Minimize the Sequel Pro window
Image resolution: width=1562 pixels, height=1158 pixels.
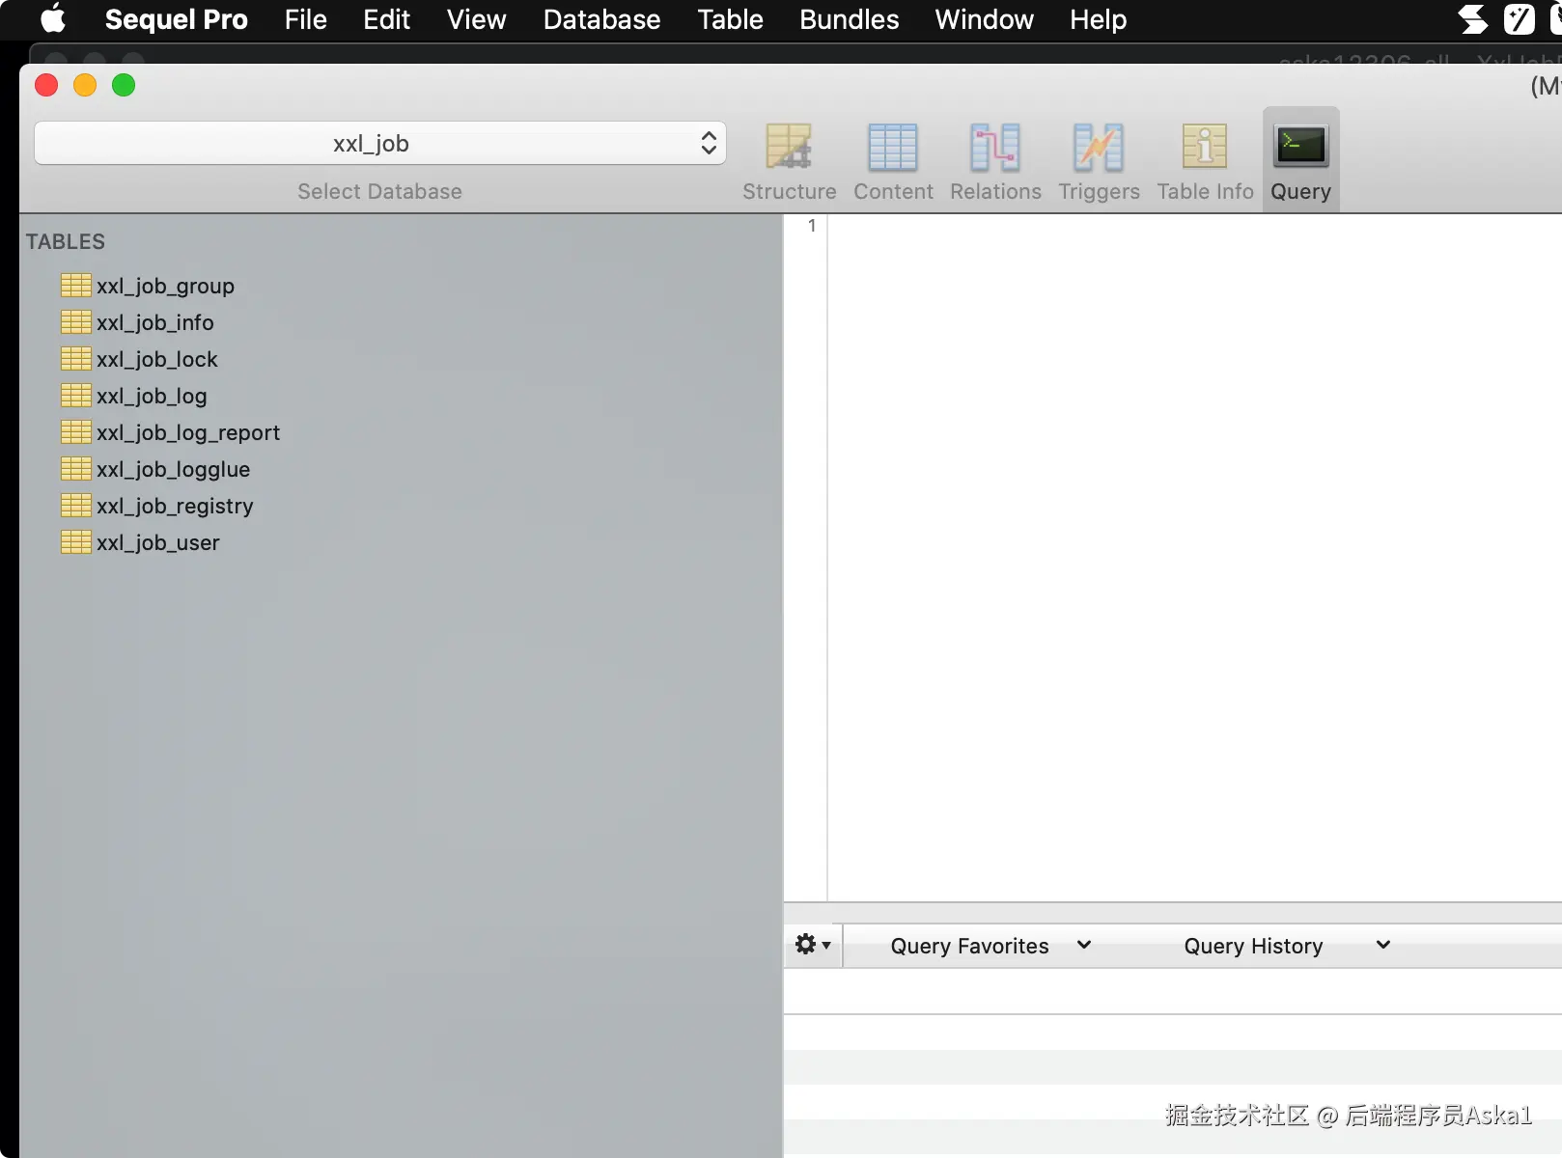coord(85,85)
